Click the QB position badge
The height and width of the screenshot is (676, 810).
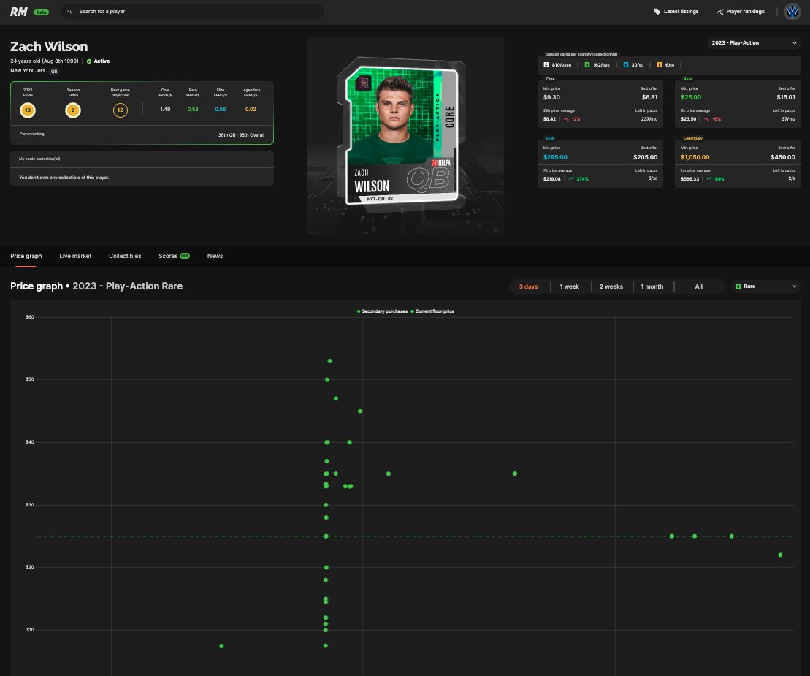(54, 72)
